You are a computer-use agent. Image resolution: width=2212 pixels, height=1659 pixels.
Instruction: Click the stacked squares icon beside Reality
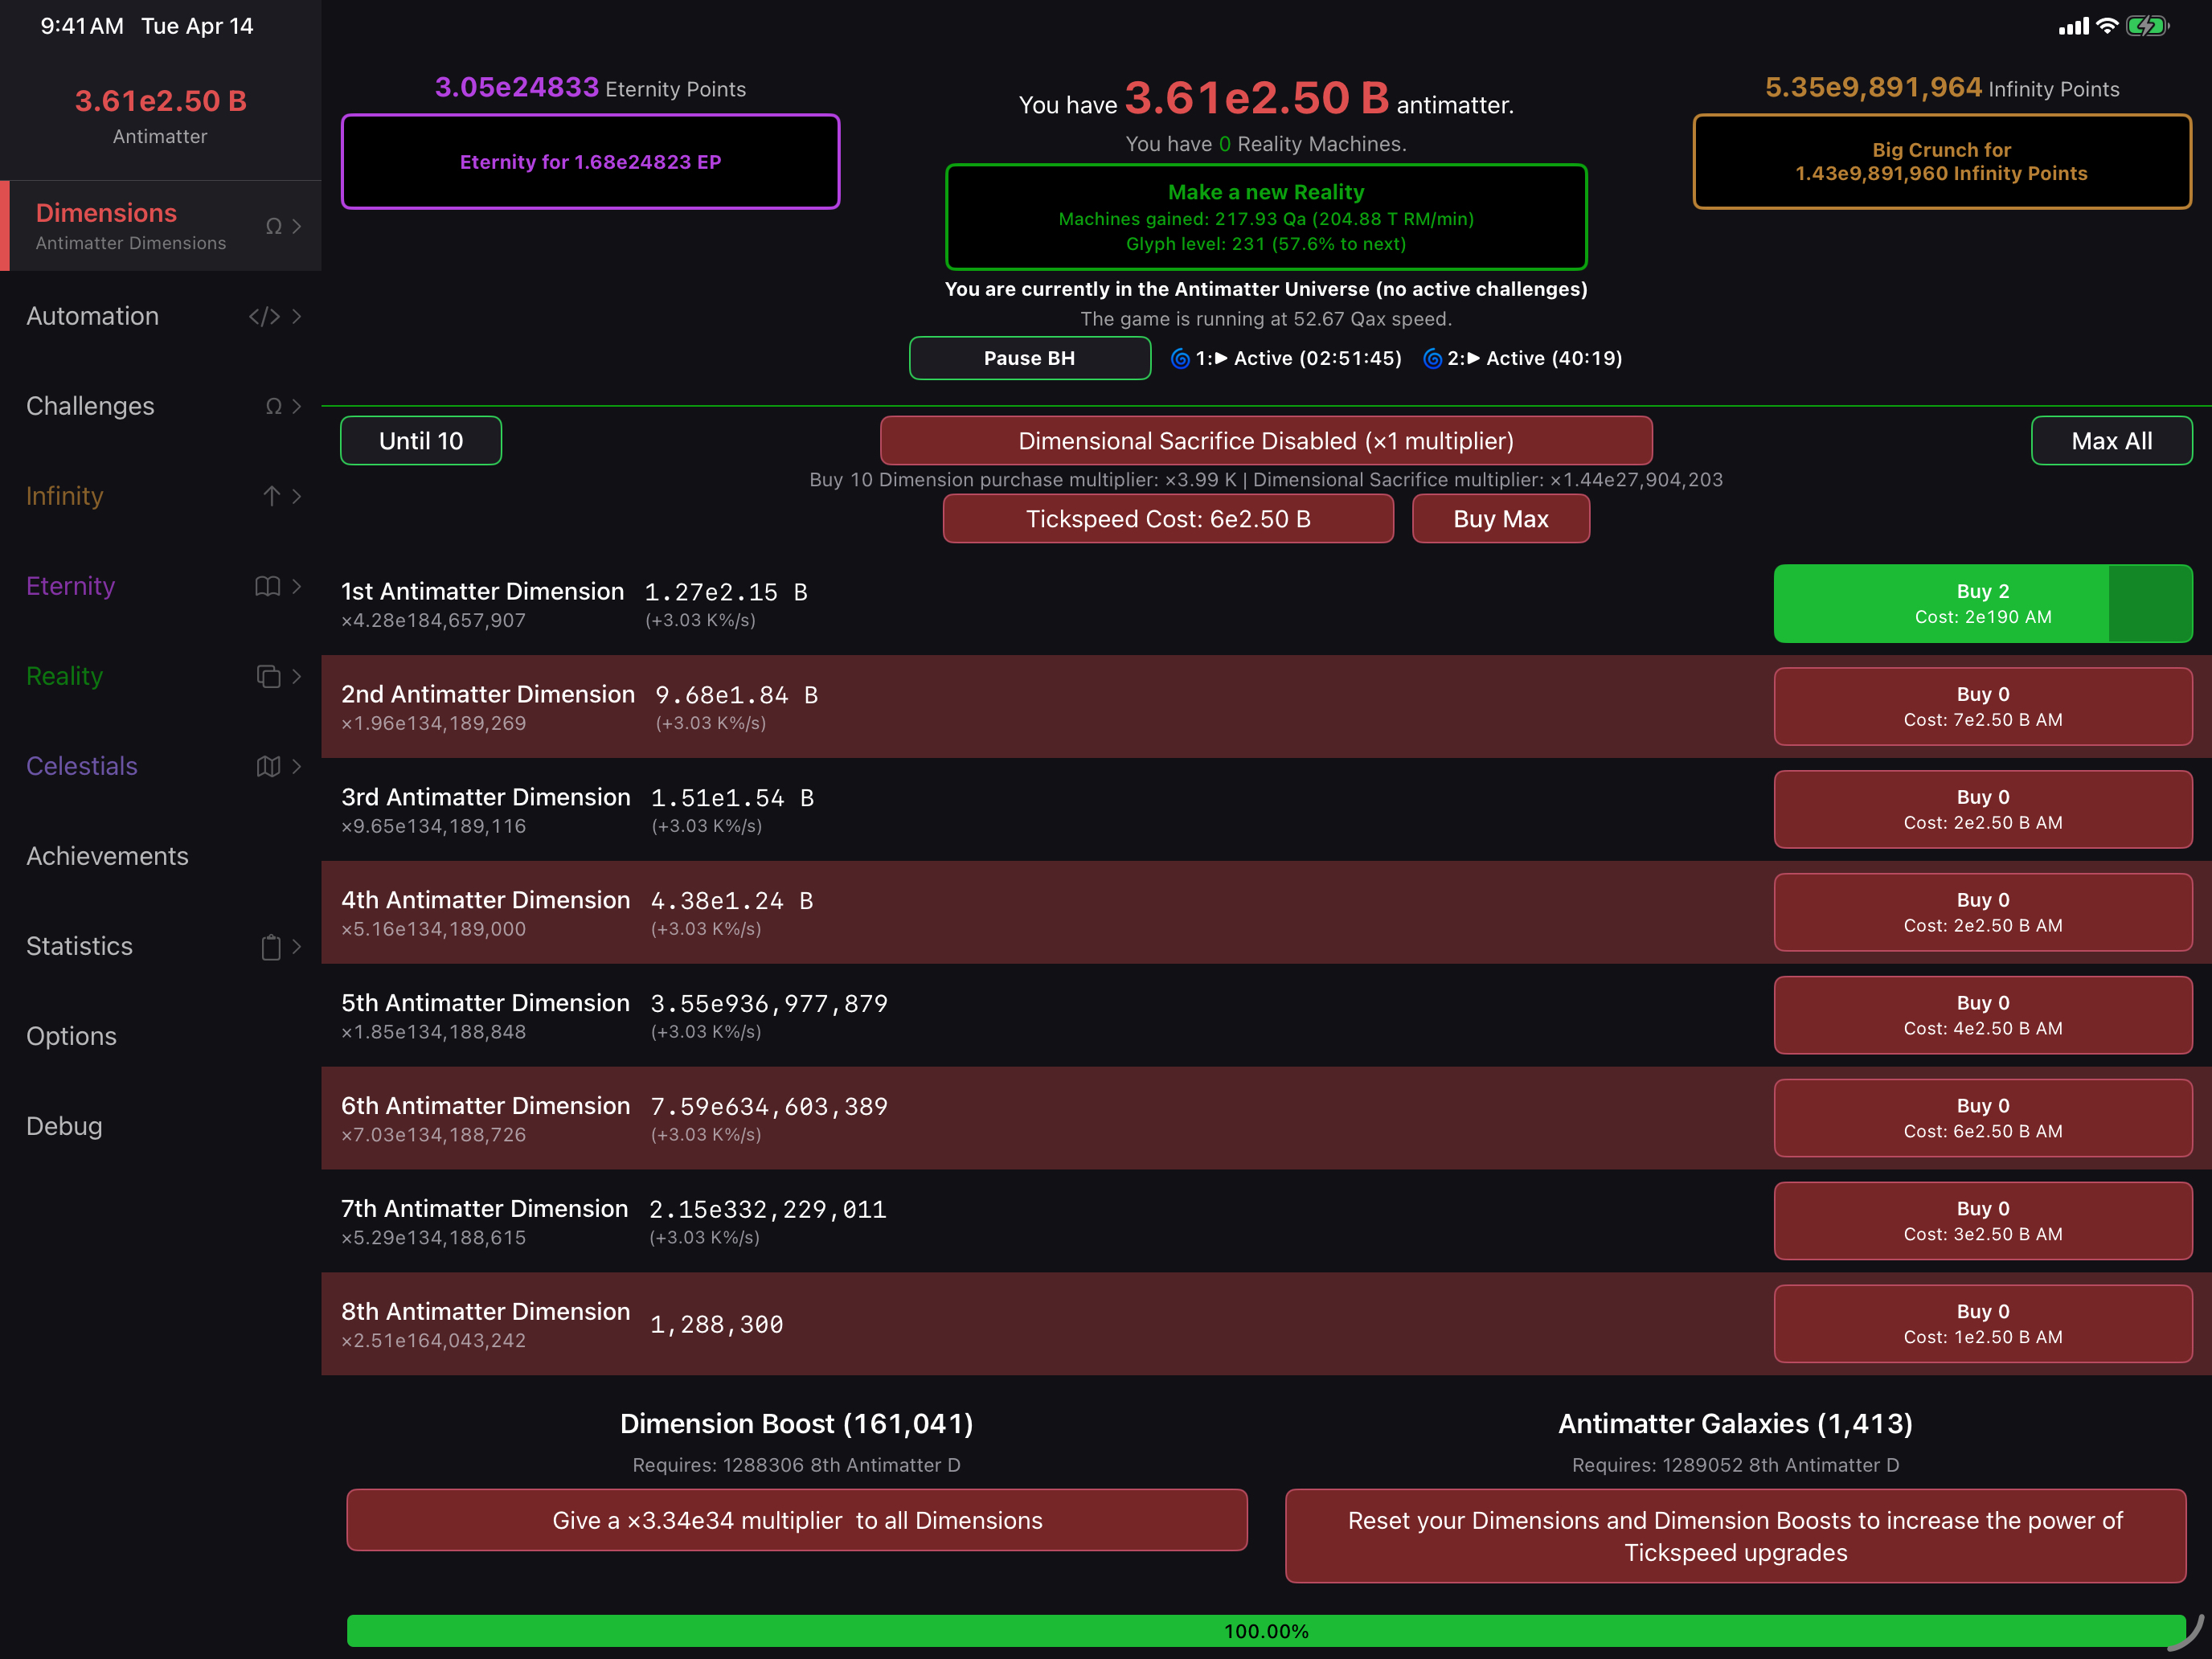[x=268, y=676]
